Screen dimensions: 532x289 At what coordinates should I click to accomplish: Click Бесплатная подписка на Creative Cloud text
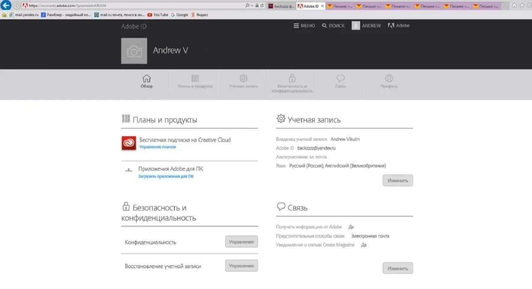(185, 140)
